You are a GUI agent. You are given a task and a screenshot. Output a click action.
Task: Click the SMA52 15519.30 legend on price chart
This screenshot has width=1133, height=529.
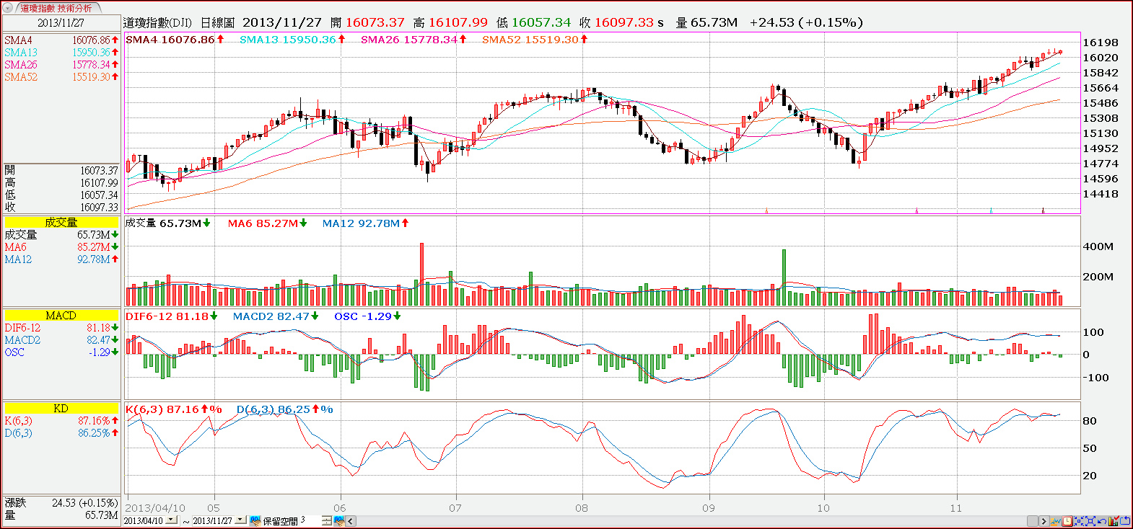coord(535,40)
